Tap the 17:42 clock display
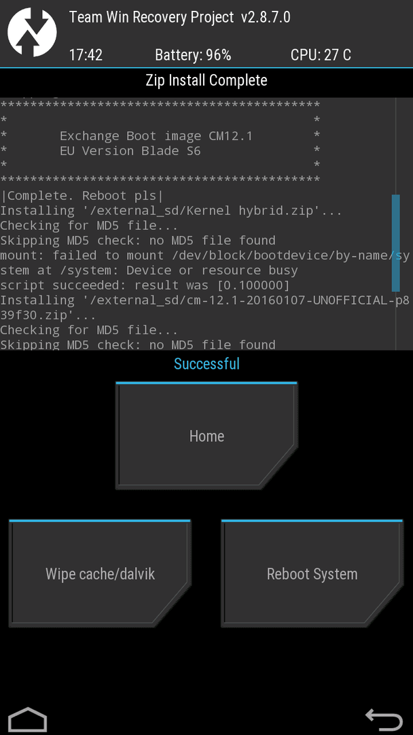 coord(86,55)
